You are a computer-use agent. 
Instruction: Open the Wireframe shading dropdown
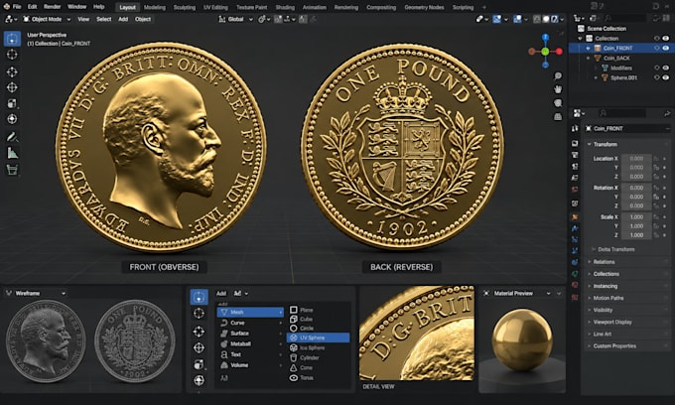pos(36,293)
